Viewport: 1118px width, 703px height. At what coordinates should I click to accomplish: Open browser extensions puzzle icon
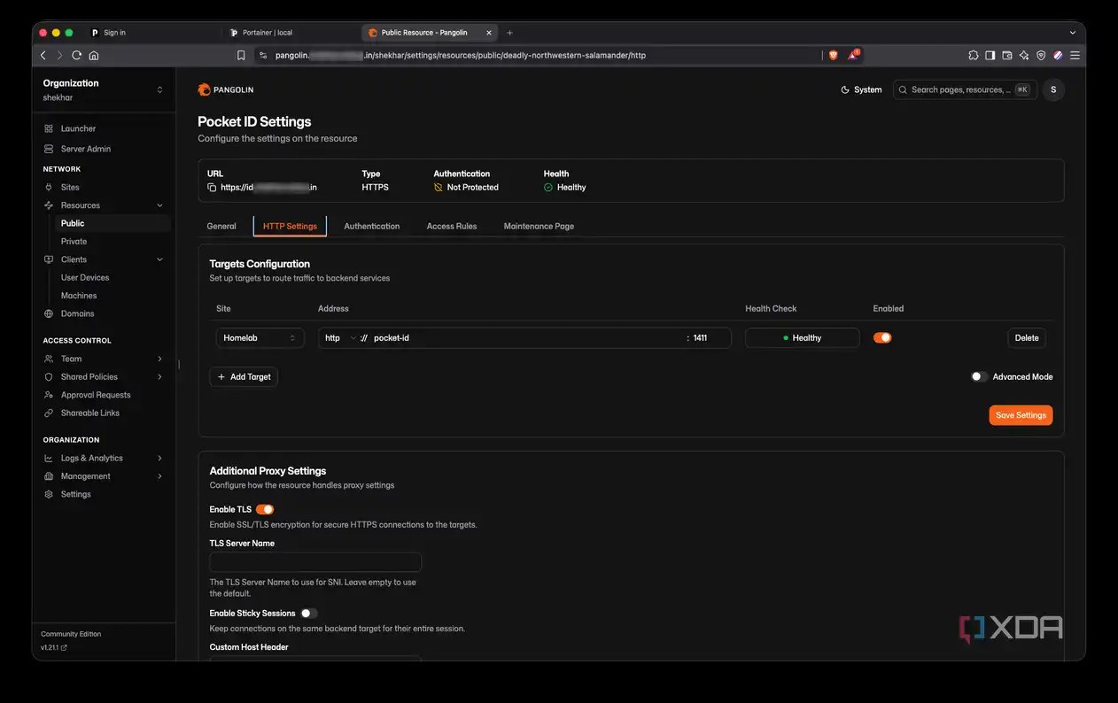pos(974,55)
